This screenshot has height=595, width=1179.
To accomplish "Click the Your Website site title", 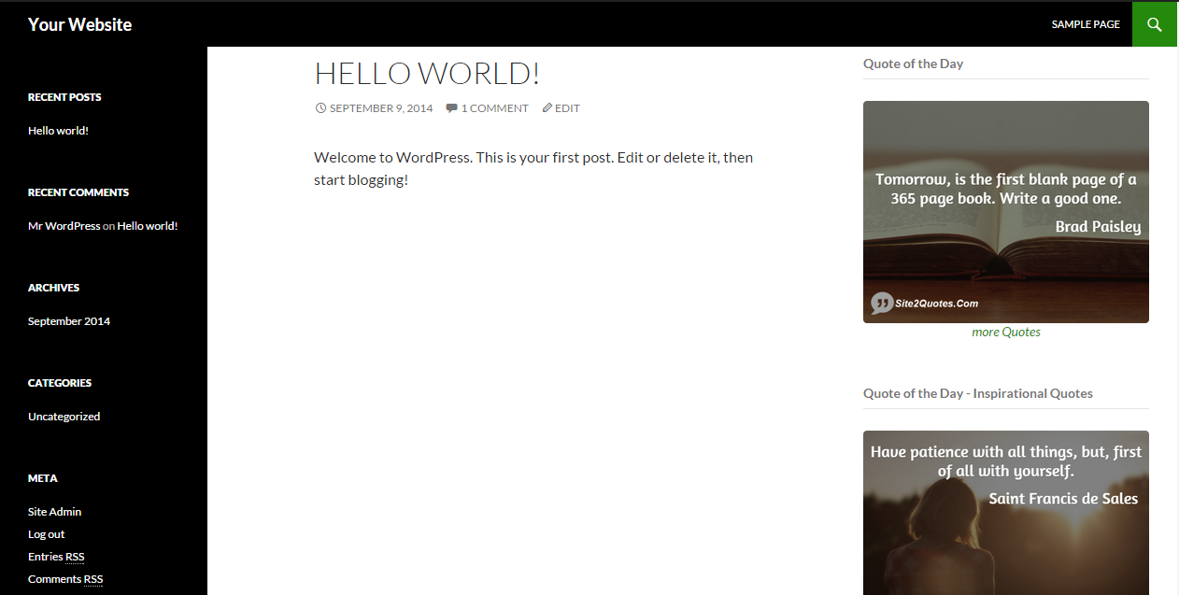I will tap(79, 24).
